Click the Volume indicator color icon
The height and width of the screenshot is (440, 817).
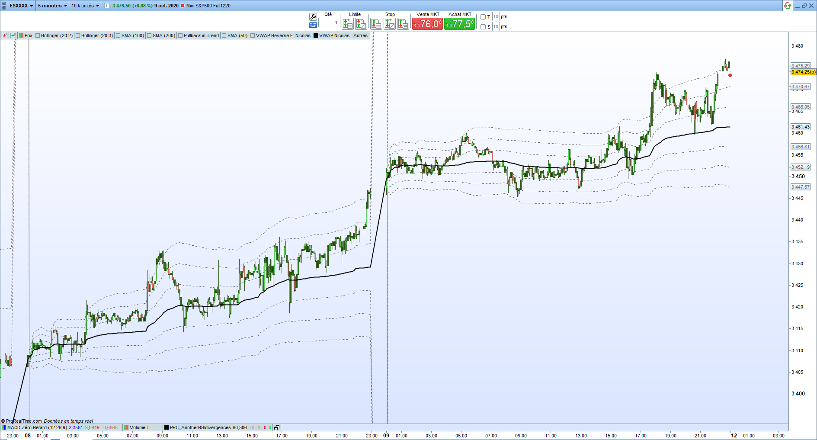tap(127, 427)
